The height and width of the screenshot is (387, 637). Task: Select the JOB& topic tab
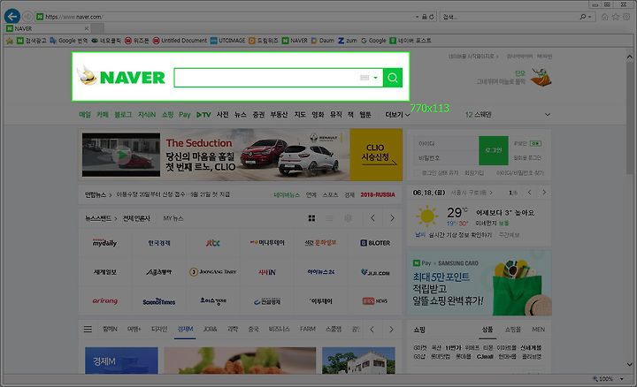point(210,329)
